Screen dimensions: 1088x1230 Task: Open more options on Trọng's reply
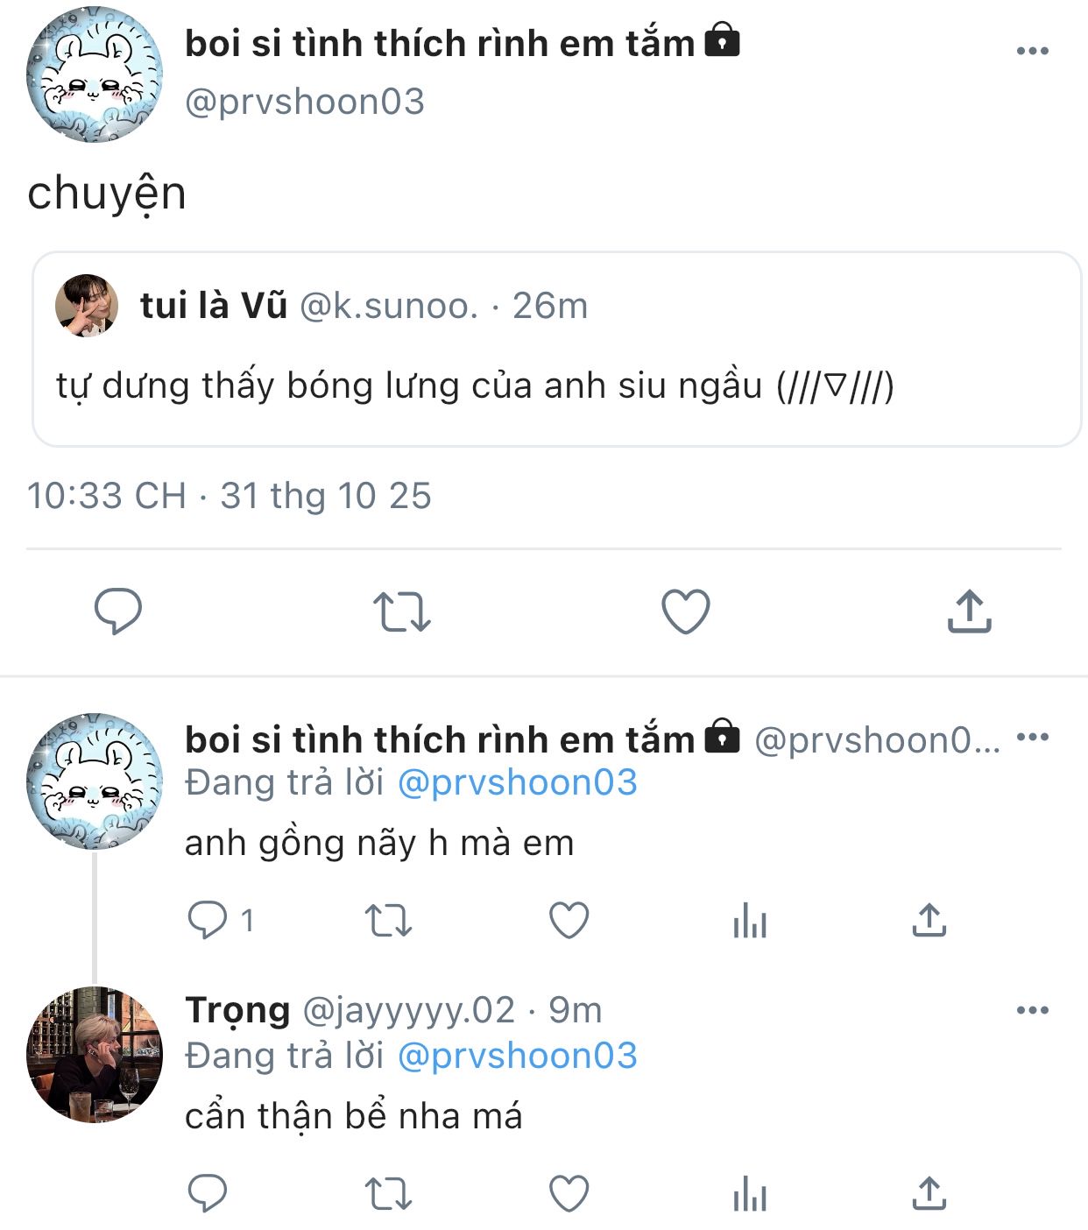pos(1032,1010)
